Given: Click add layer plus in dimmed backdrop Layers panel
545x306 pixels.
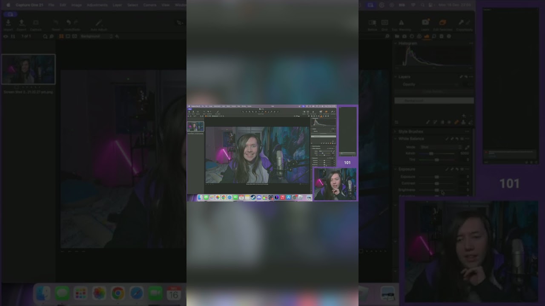Looking at the screenshot, I should (464, 116).
